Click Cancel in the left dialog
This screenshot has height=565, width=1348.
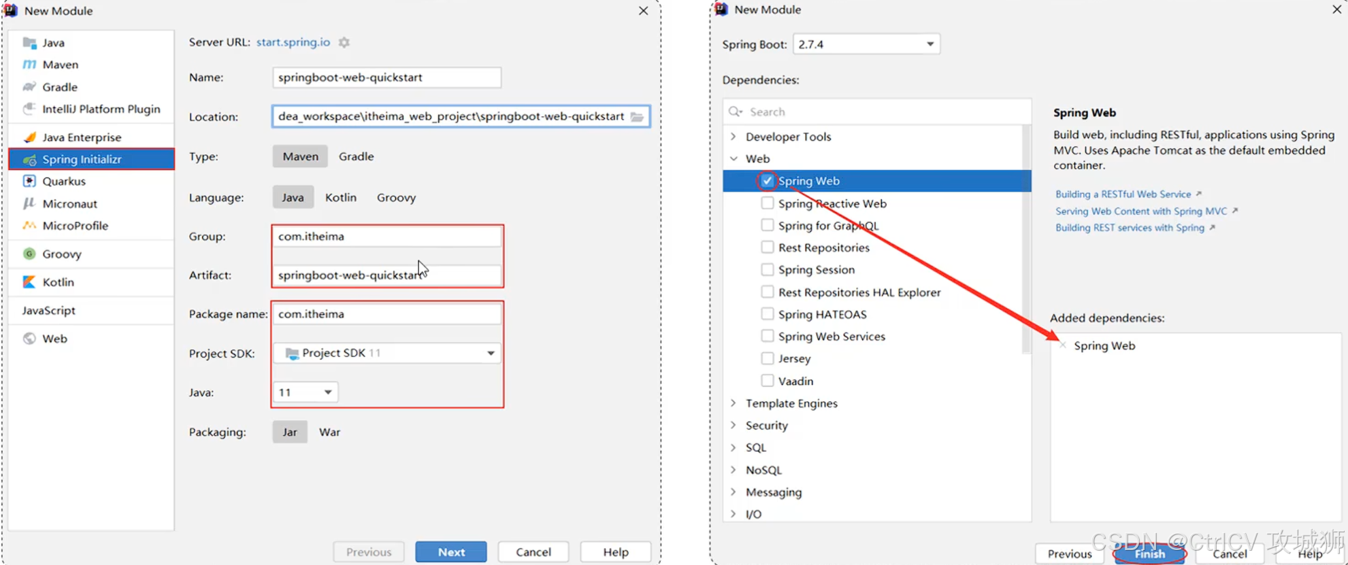(533, 552)
